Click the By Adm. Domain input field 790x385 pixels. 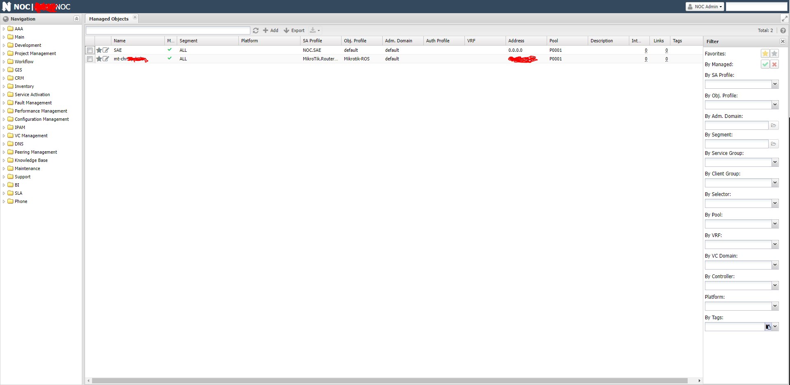[737, 125]
